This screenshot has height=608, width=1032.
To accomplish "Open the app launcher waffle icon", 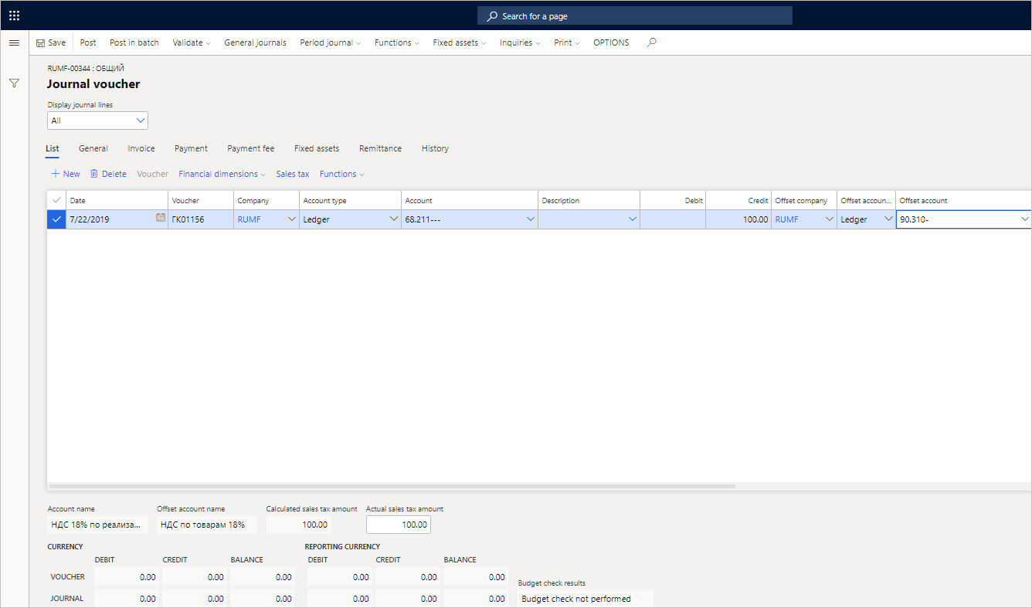I will tap(14, 15).
